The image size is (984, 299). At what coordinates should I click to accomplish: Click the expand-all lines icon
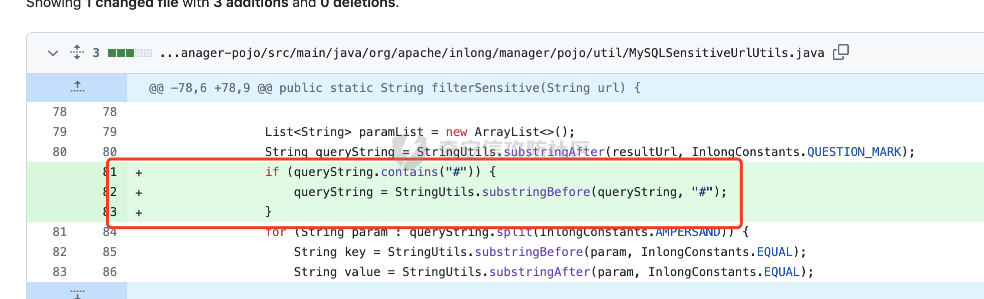pyautogui.click(x=77, y=52)
